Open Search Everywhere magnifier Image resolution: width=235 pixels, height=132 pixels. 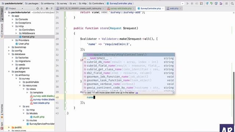(232, 3)
